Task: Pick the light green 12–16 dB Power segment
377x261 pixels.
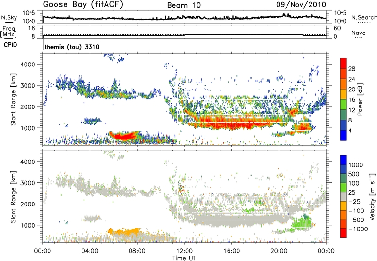Action: (344, 105)
